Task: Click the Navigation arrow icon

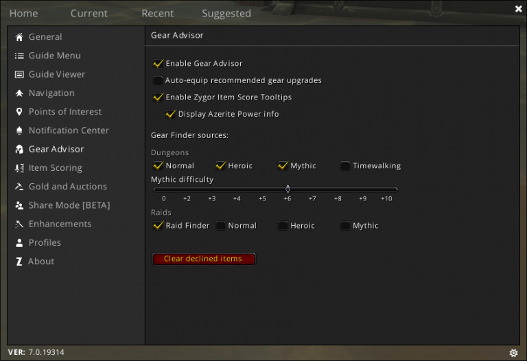Action: 19,93
